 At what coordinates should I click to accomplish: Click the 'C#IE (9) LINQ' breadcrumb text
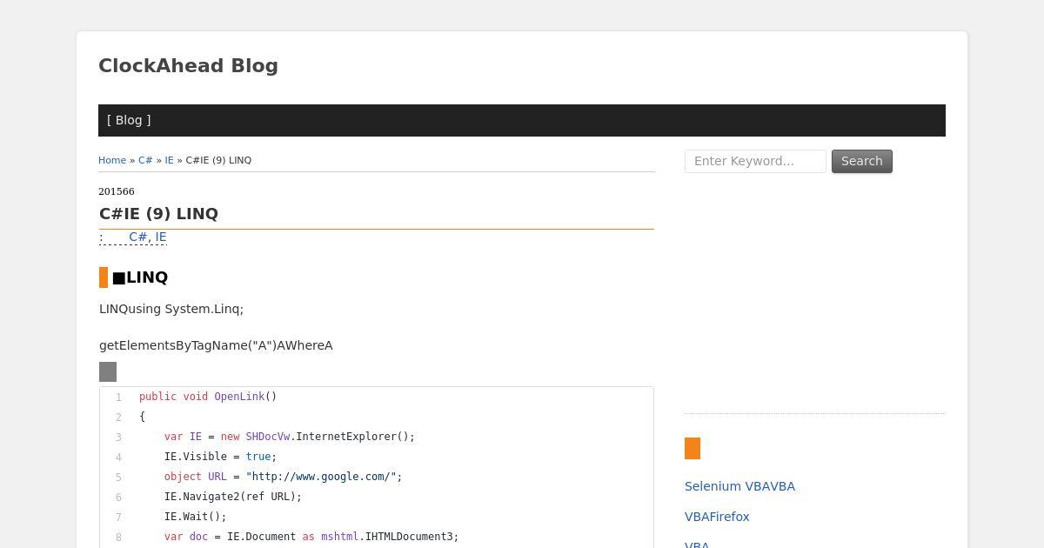tap(218, 160)
